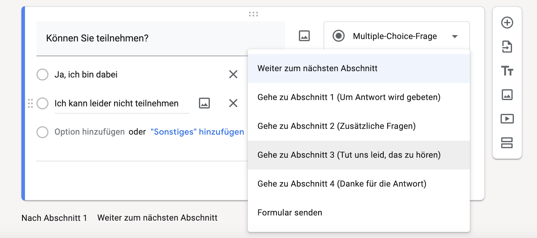Click the '"Sonstiges" hinzufügen' link
Screen dimensions: 537x238
197,132
